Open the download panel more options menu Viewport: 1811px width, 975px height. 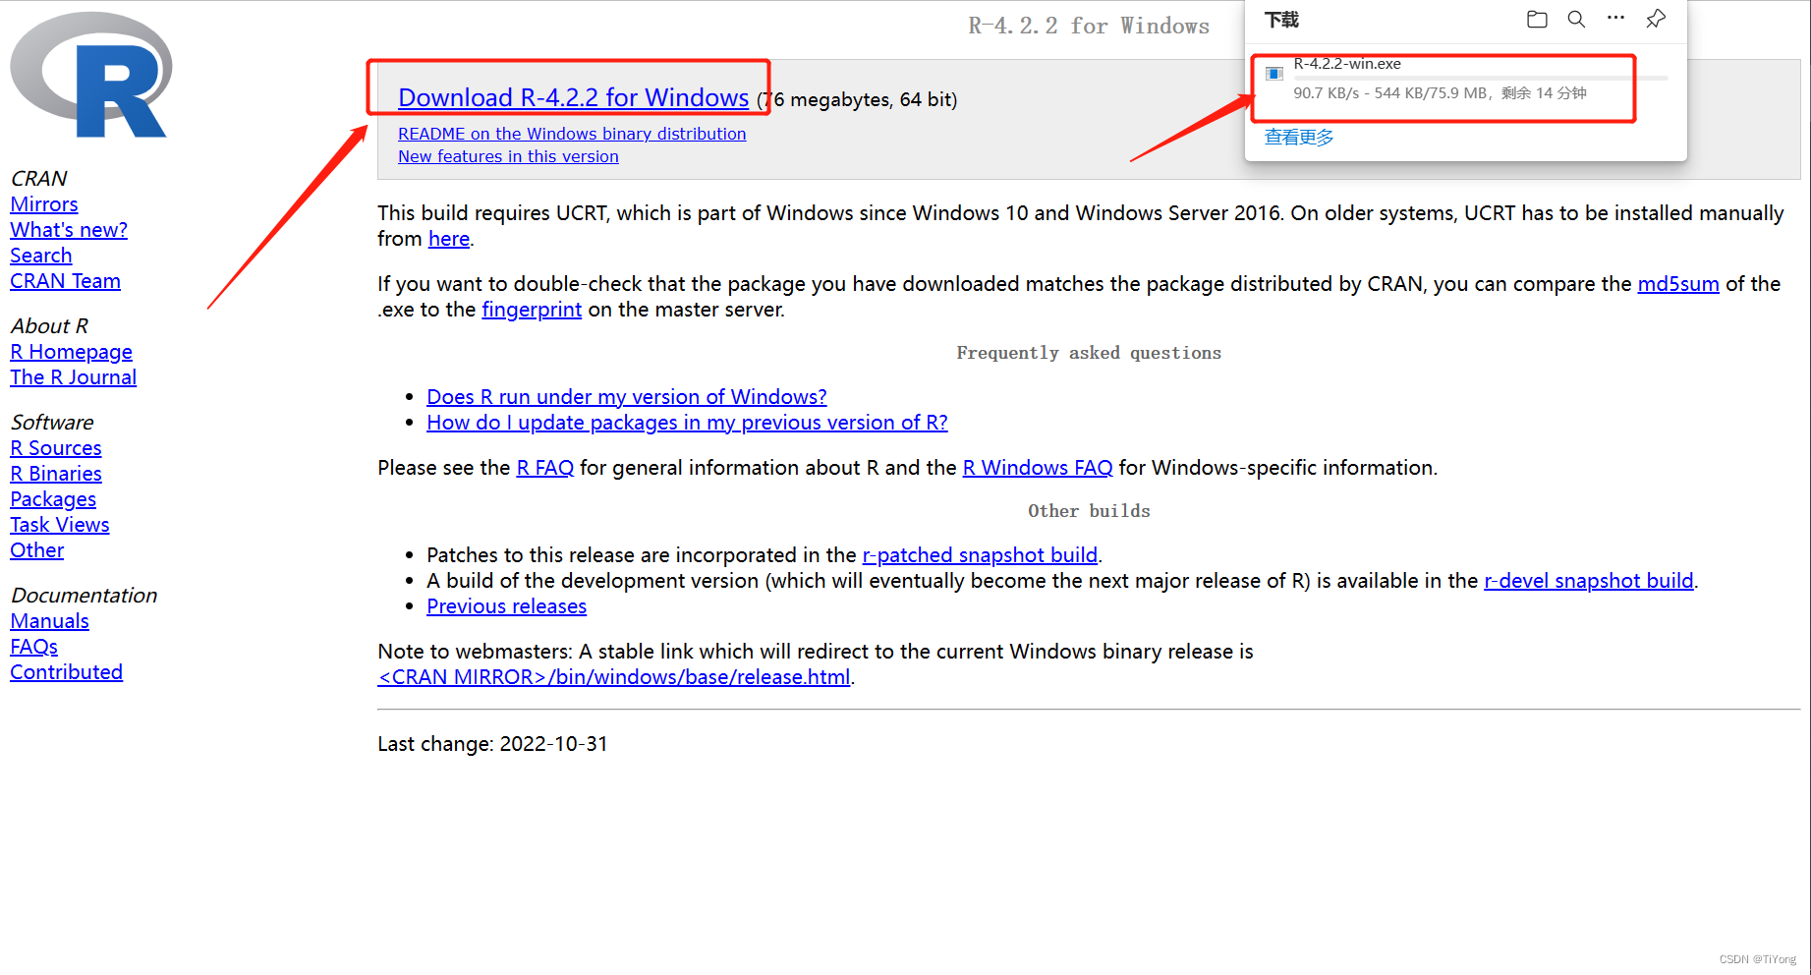pos(1614,19)
